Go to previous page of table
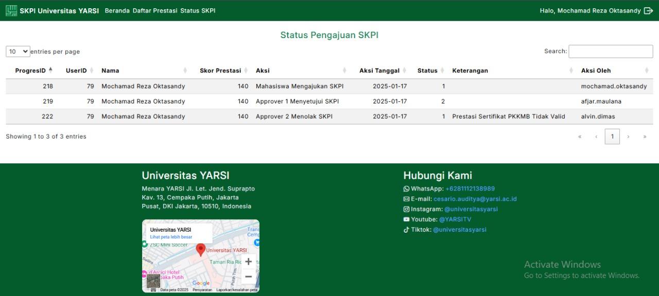The image size is (659, 296). point(596,137)
